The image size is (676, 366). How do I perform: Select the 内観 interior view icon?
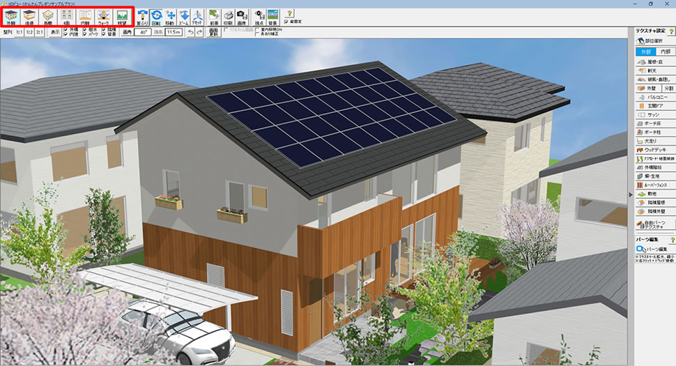tap(85, 17)
